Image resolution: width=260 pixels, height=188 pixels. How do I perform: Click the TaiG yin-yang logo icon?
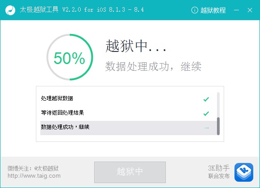coord(10,10)
